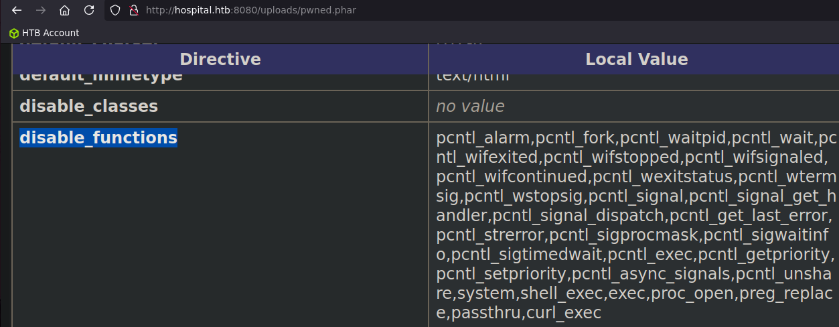Click the 'no value' cell
Image resolution: width=839 pixels, height=327 pixels.
[x=634, y=106]
